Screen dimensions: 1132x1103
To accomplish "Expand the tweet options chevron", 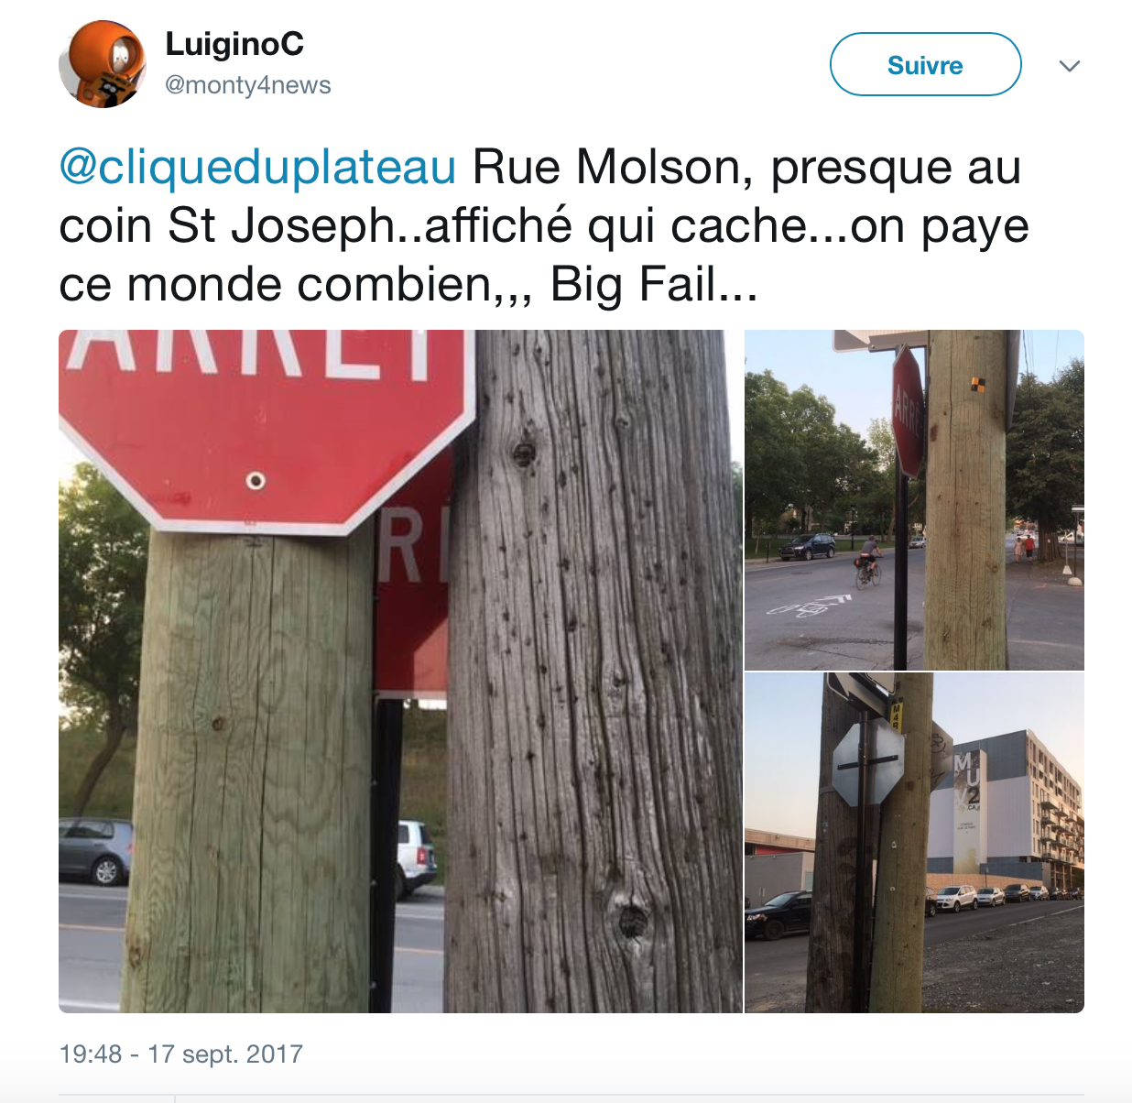I will (1069, 66).
